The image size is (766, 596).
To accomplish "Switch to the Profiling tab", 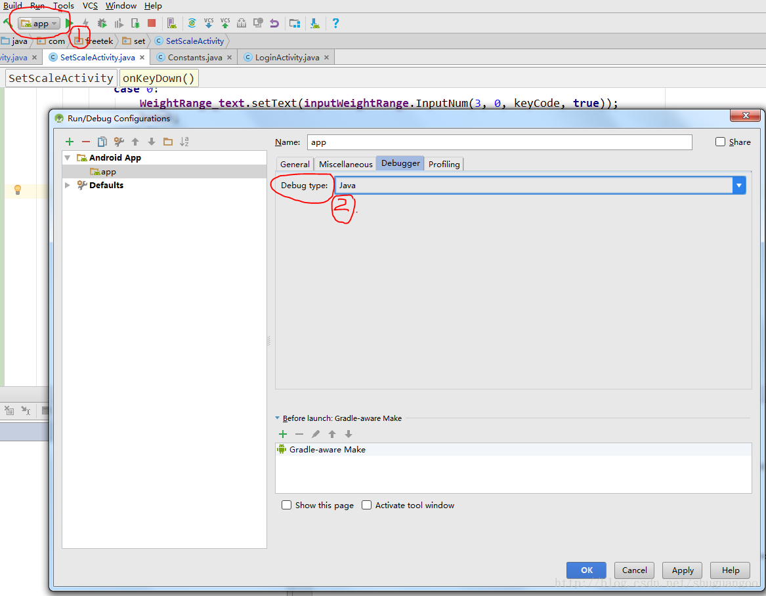I will point(444,164).
